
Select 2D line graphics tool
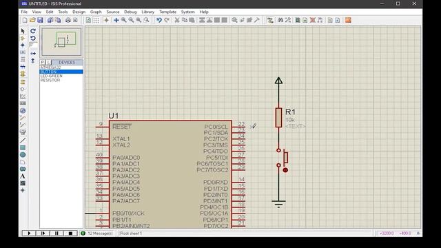click(23, 141)
